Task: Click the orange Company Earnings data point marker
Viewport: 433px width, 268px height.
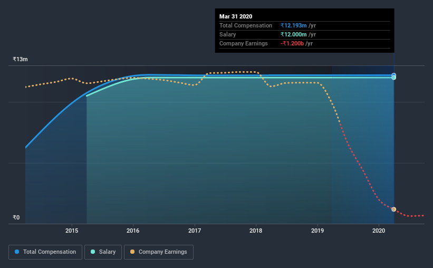Action: coord(394,209)
